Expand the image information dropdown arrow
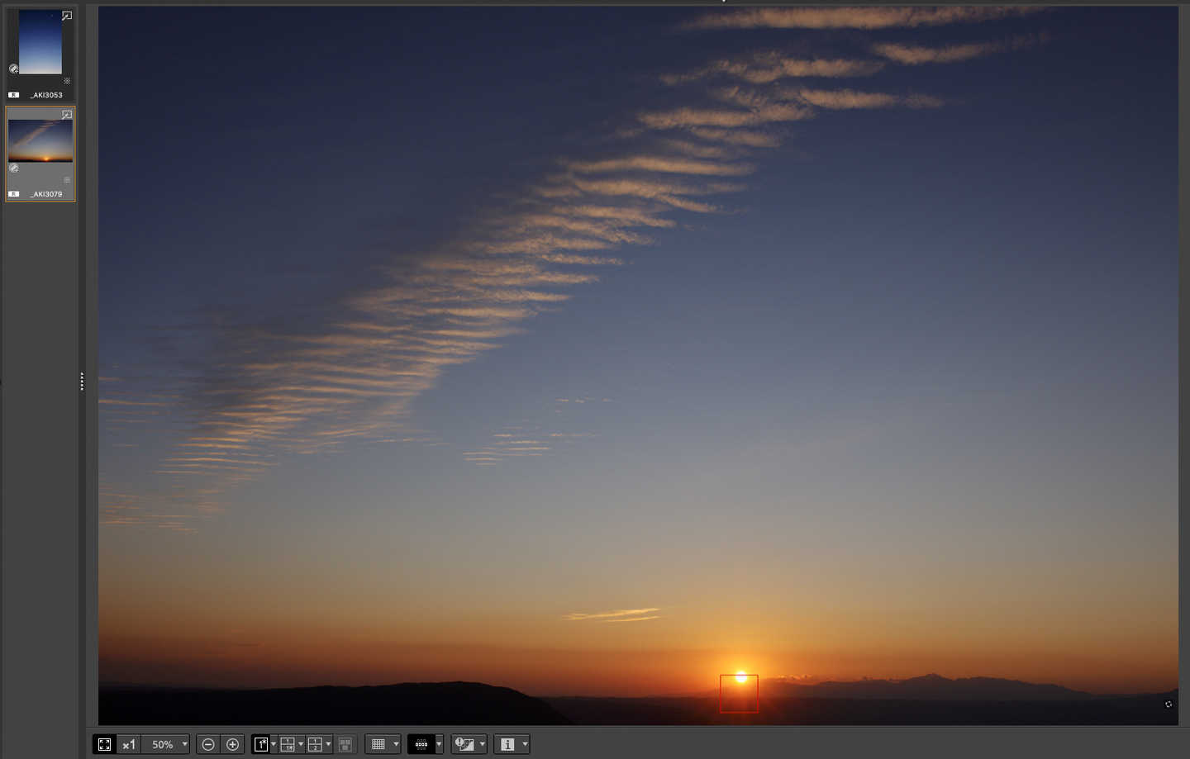The width and height of the screenshot is (1190, 759). click(x=525, y=744)
